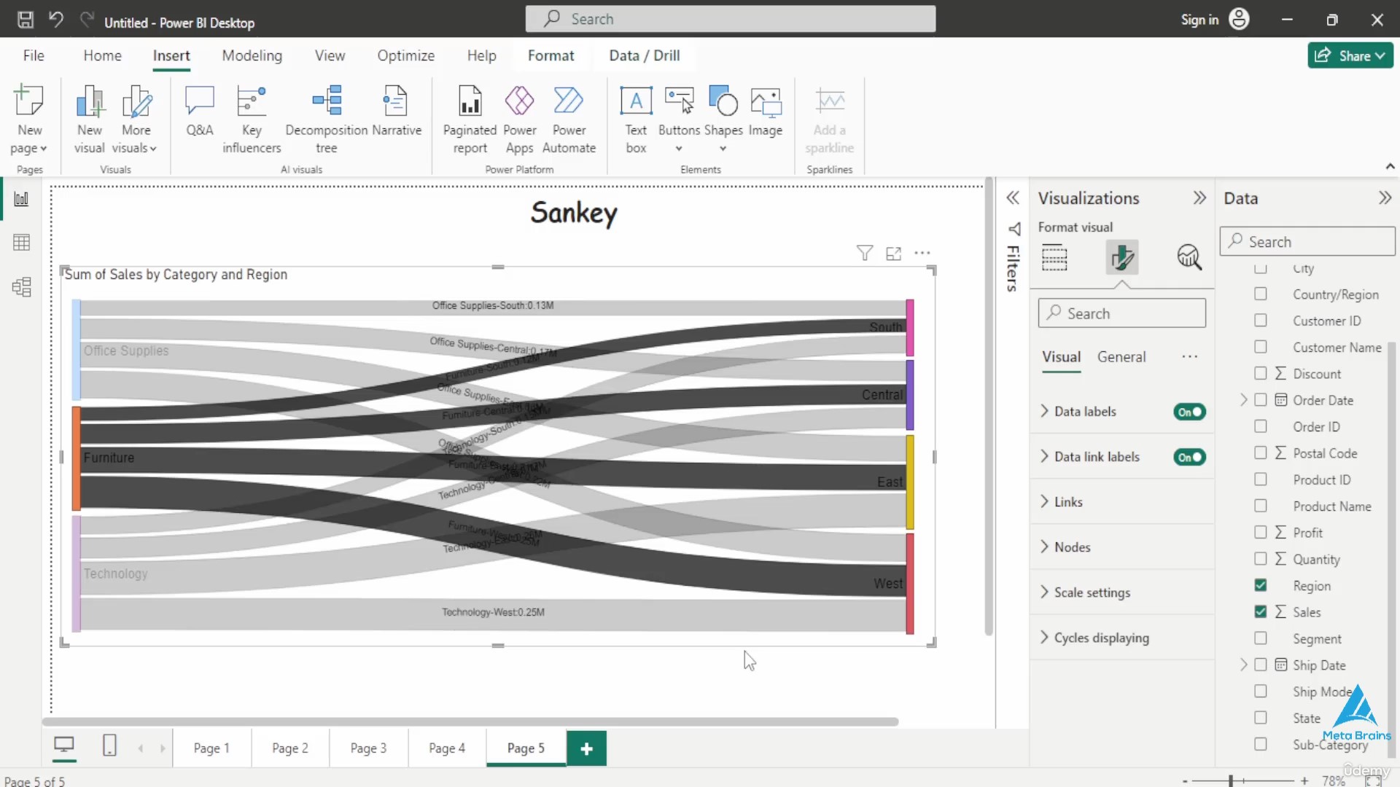Insert a Decomposition tree visual
The height and width of the screenshot is (787, 1400).
coord(327,120)
